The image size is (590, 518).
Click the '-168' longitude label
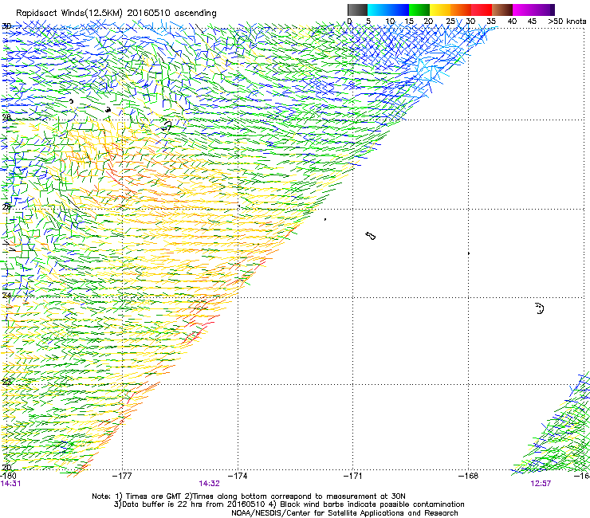(469, 476)
